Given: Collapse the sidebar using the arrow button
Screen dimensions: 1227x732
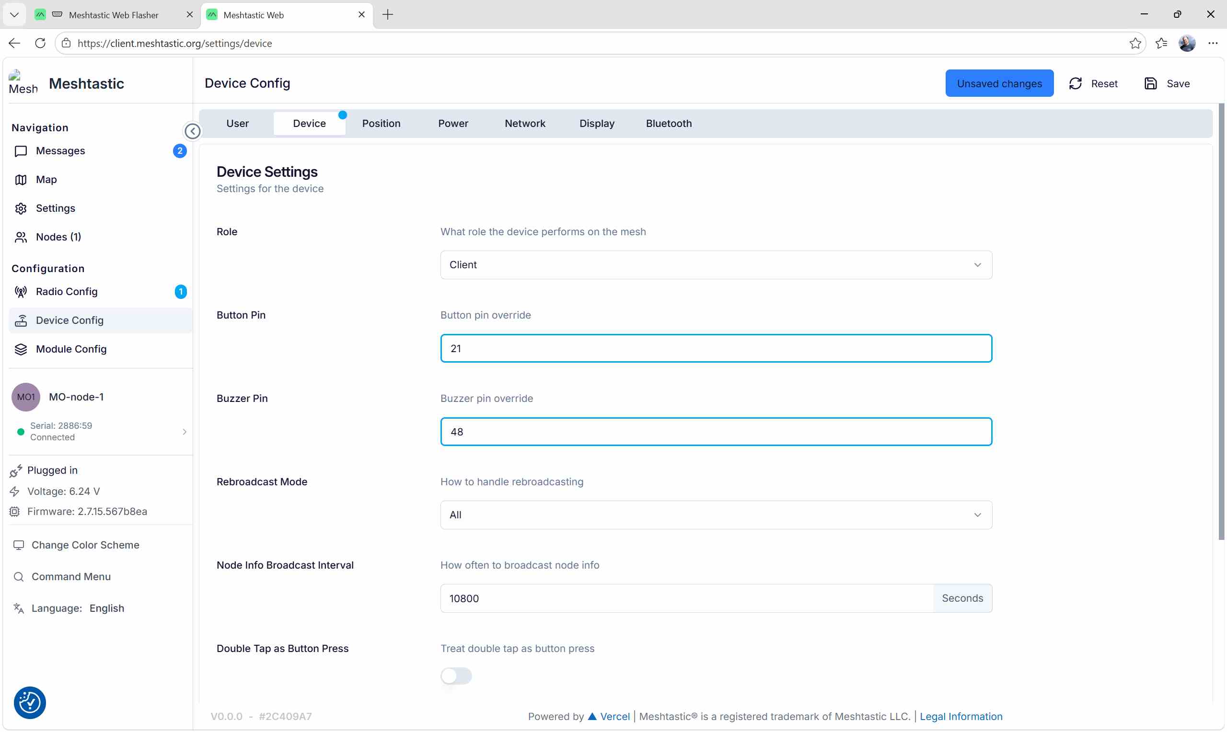Looking at the screenshot, I should coord(192,131).
